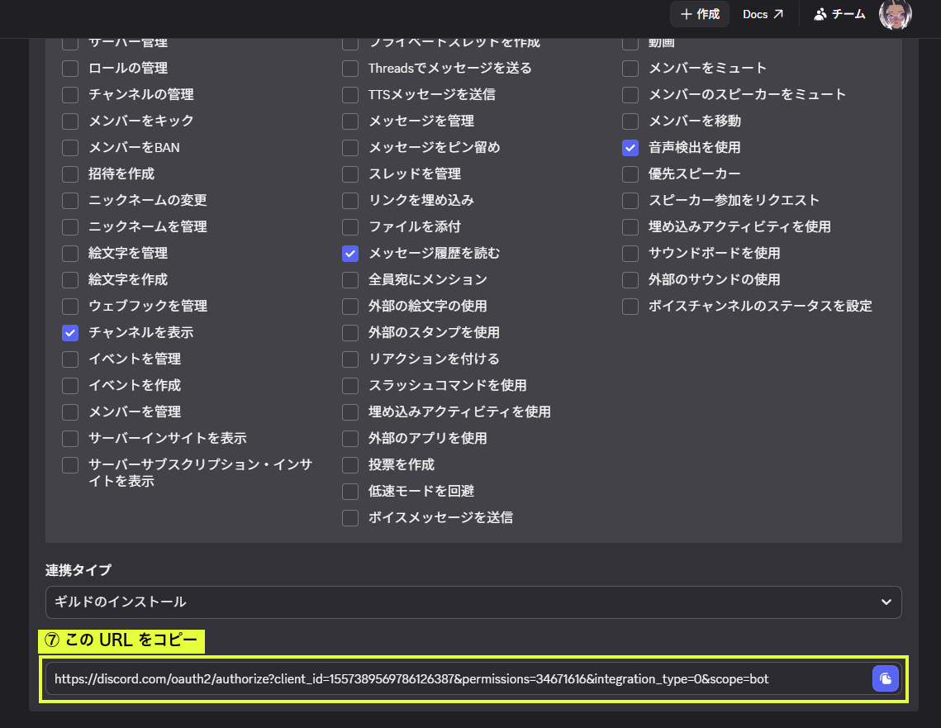Enable 外部のサウンドの使用 permission
941x728 pixels.
[x=630, y=279]
